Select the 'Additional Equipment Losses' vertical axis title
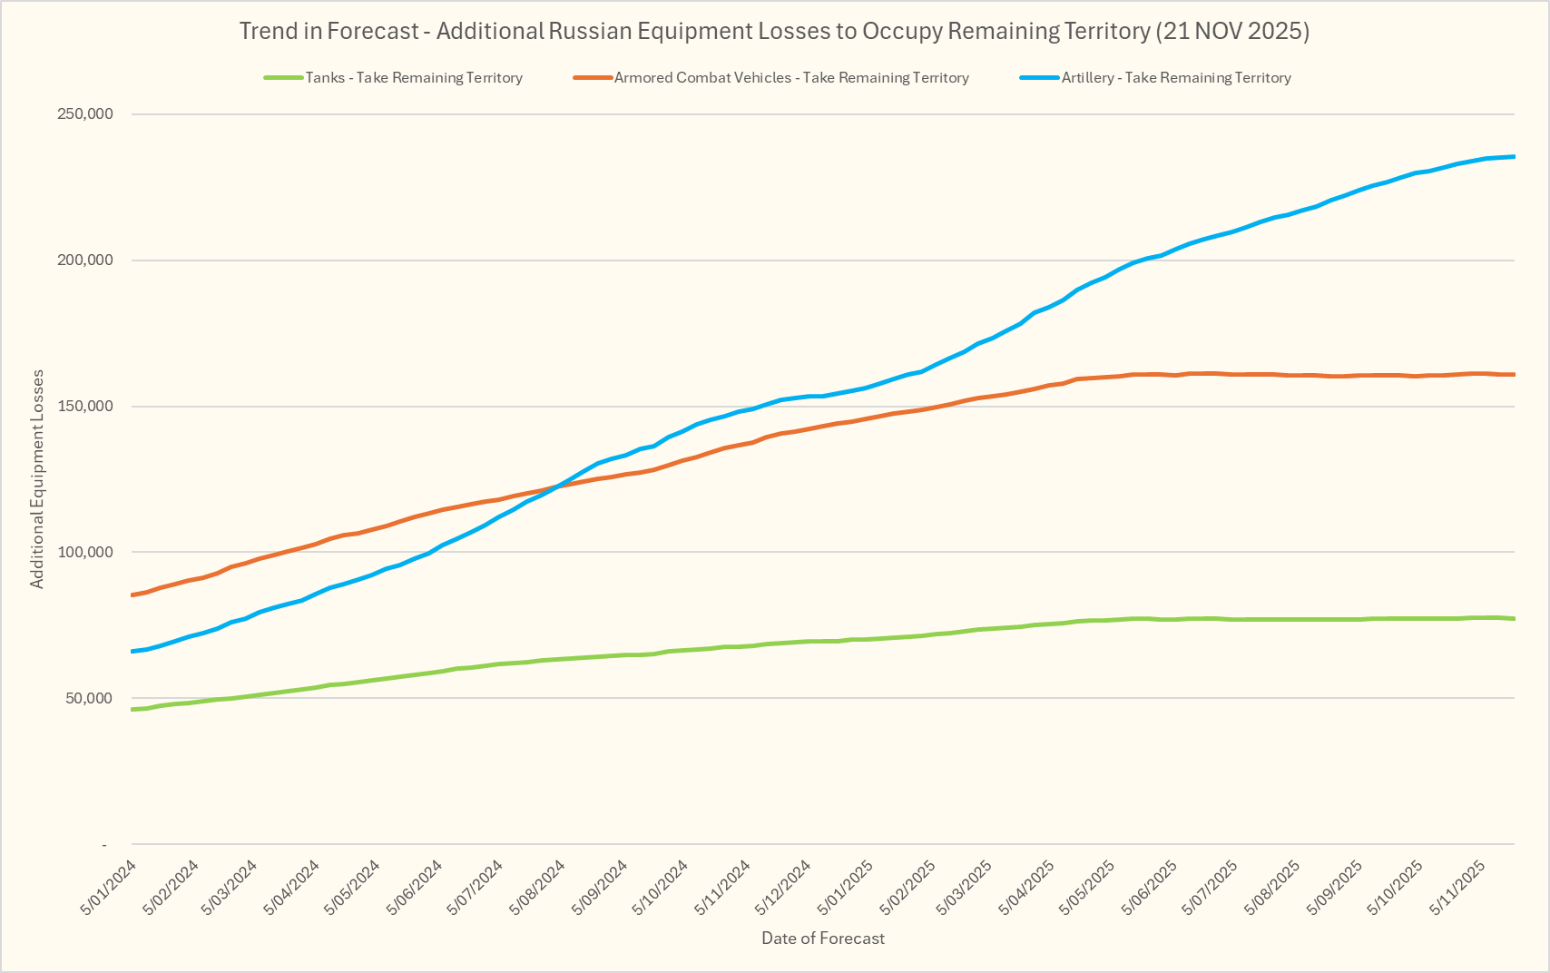This screenshot has height=973, width=1550. (x=37, y=479)
